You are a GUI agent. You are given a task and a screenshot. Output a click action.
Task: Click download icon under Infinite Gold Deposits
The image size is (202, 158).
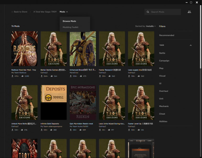tap(42, 130)
